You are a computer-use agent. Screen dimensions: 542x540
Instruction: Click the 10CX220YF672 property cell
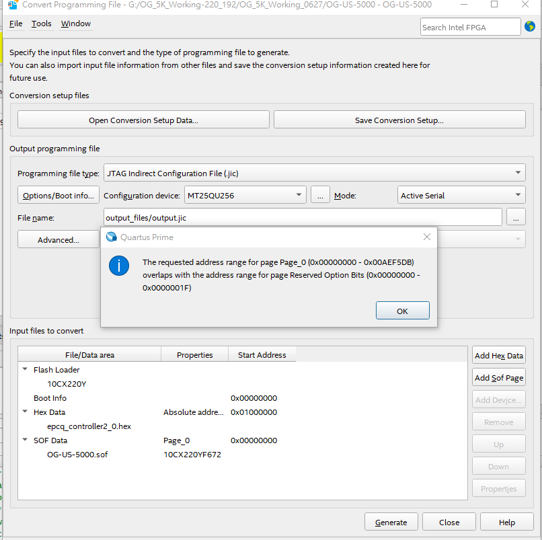coord(192,455)
